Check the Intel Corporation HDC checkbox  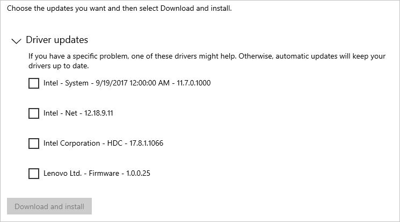coord(34,144)
